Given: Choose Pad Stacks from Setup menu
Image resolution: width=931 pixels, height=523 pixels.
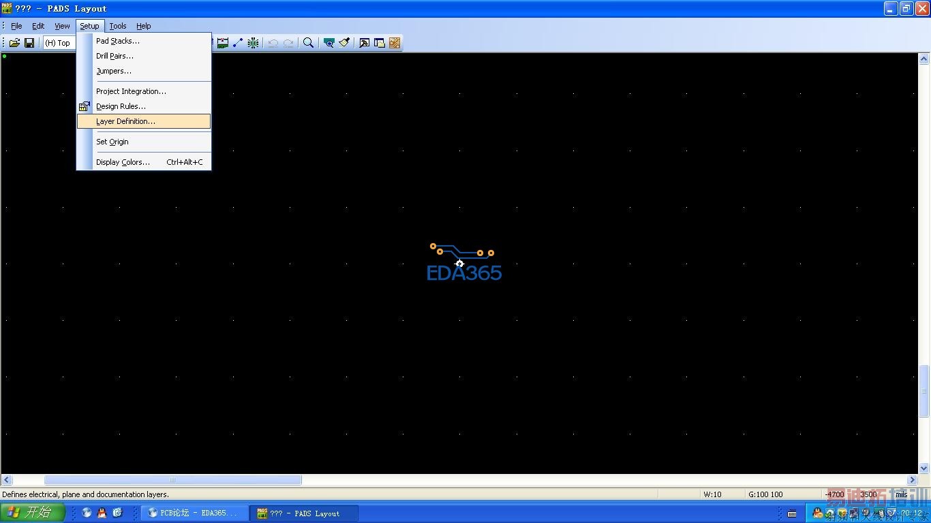Looking at the screenshot, I should [144, 41].
